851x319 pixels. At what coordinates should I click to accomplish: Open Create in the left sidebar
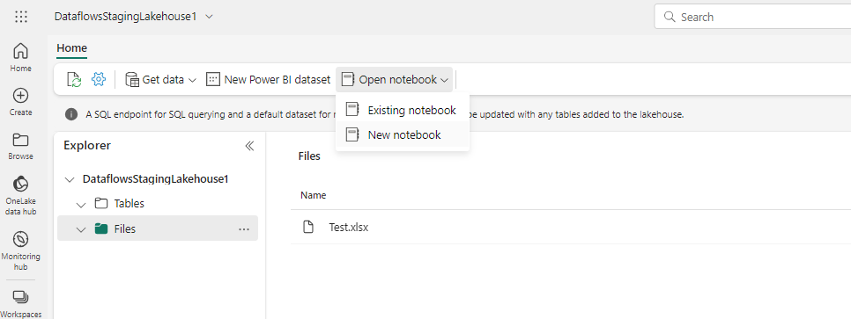[20, 102]
